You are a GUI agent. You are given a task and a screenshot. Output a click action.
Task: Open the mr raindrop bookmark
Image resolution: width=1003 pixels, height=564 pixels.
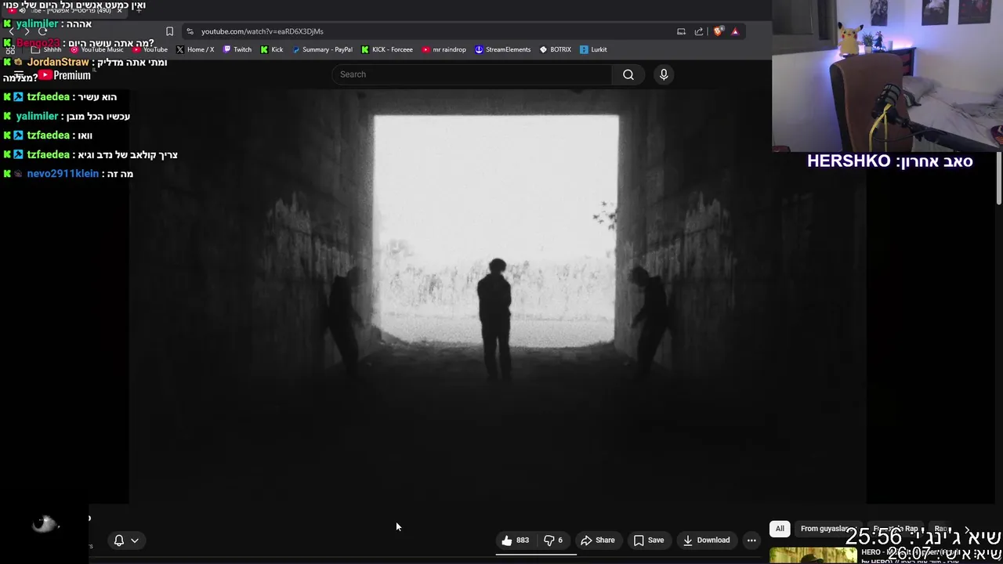click(444, 49)
